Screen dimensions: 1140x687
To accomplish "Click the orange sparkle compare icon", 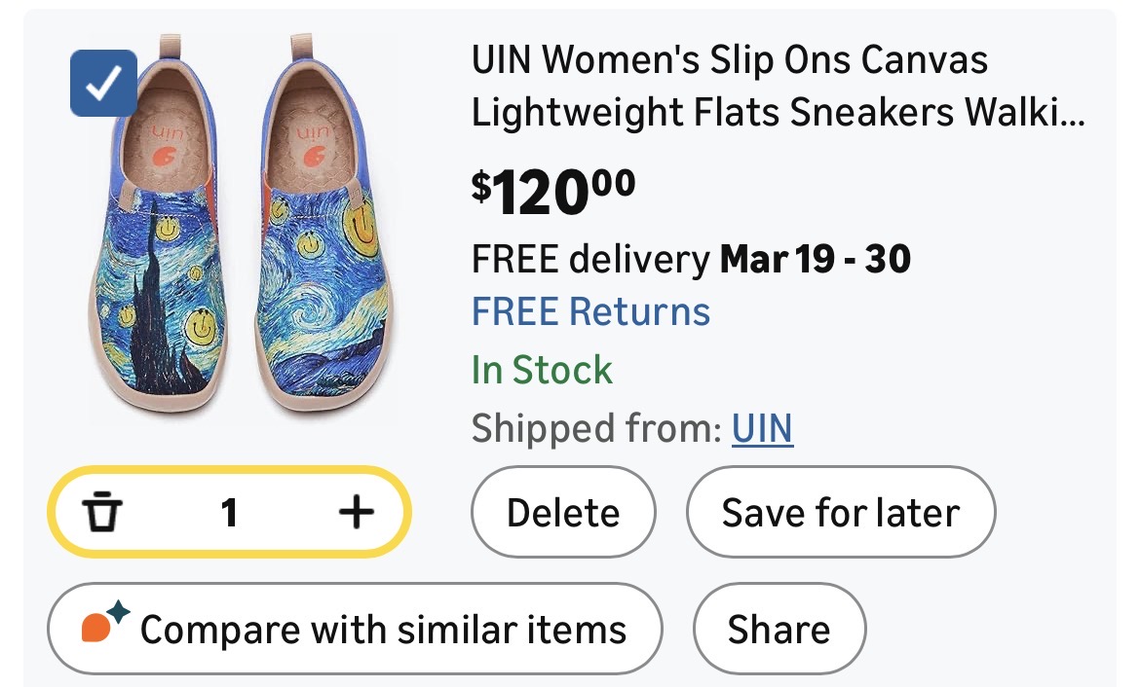I will pyautogui.click(x=104, y=627).
